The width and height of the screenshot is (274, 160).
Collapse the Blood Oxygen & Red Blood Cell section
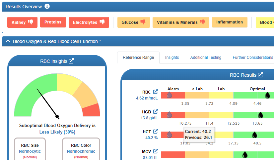[x=8, y=41]
